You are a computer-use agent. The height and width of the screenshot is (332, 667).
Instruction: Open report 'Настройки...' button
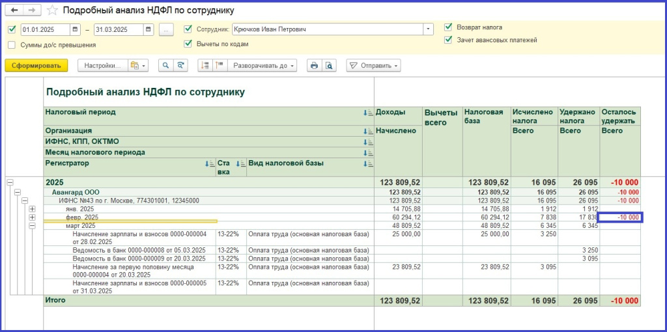coord(102,65)
